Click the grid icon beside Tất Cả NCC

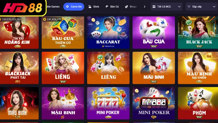tap(154, 7)
